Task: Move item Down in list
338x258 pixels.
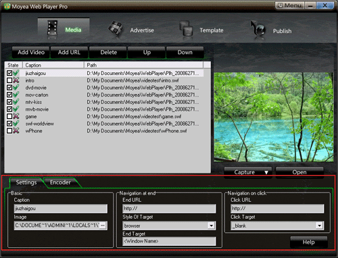Action: pos(185,53)
